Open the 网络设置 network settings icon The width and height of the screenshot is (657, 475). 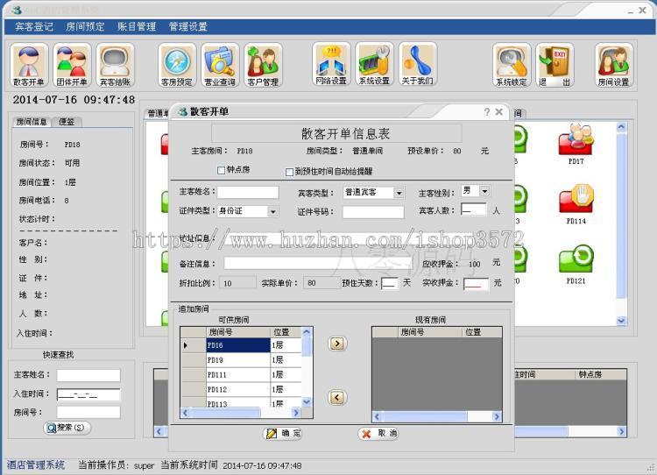click(331, 65)
